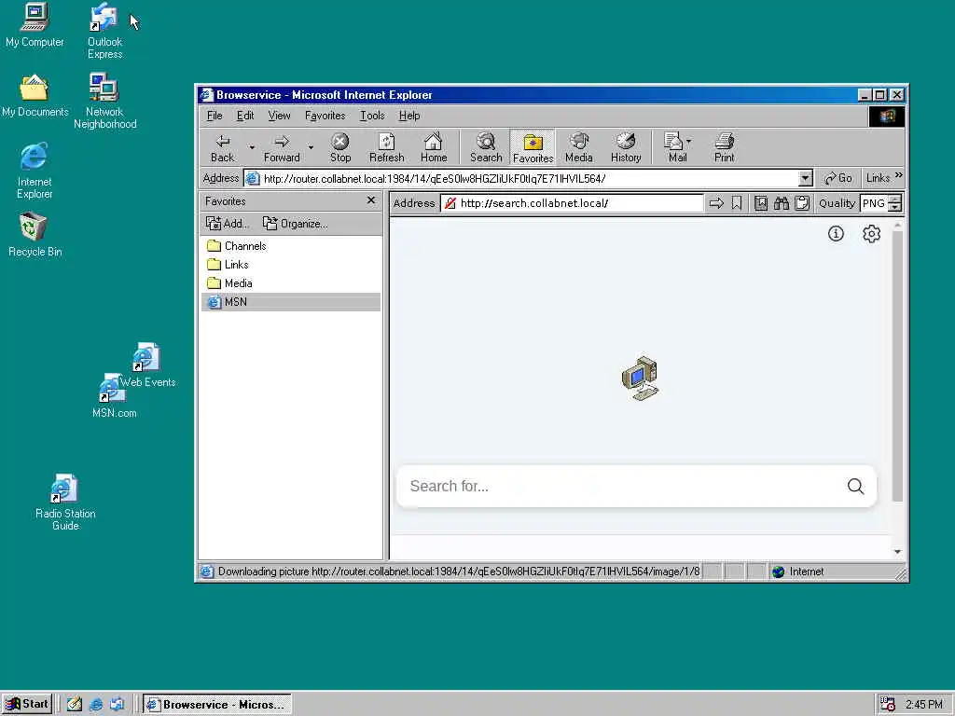Open the Media pane toolbar icon
955x716 pixels.
(x=578, y=148)
